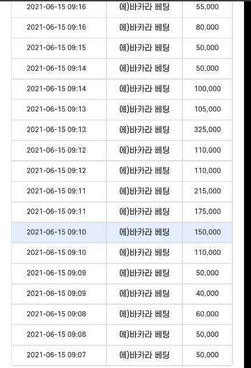The width and height of the screenshot is (251, 368).
Task: Click the 325,000 amount cell
Action: click(207, 130)
